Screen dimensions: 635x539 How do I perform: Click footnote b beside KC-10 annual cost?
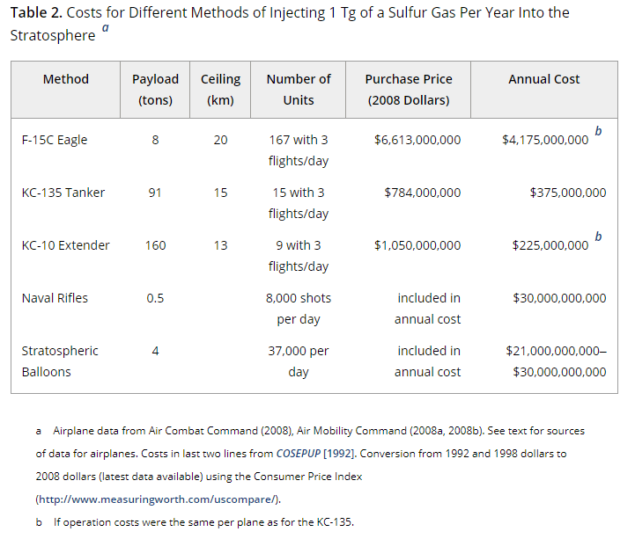pyautogui.click(x=598, y=237)
